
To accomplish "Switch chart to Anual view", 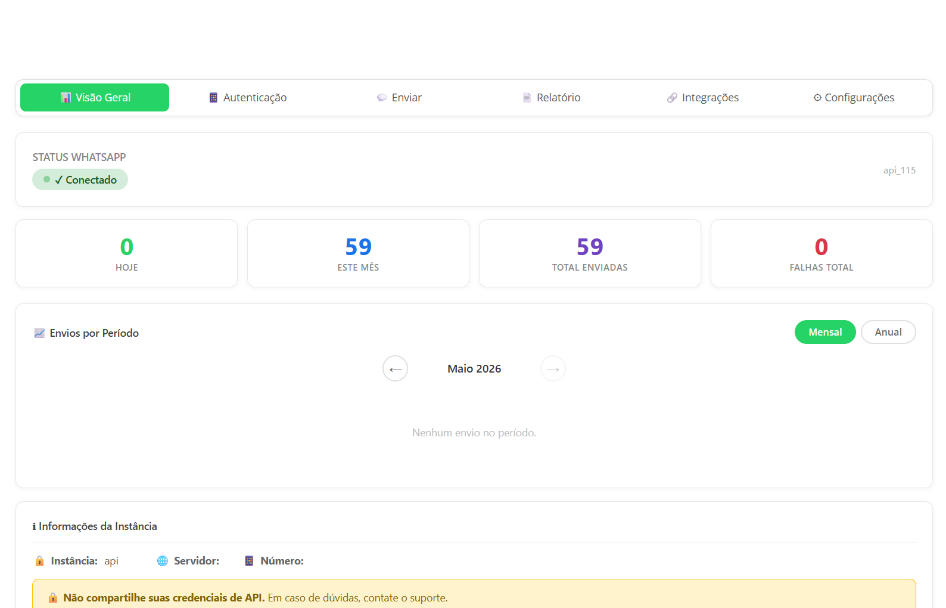I will click(x=888, y=332).
